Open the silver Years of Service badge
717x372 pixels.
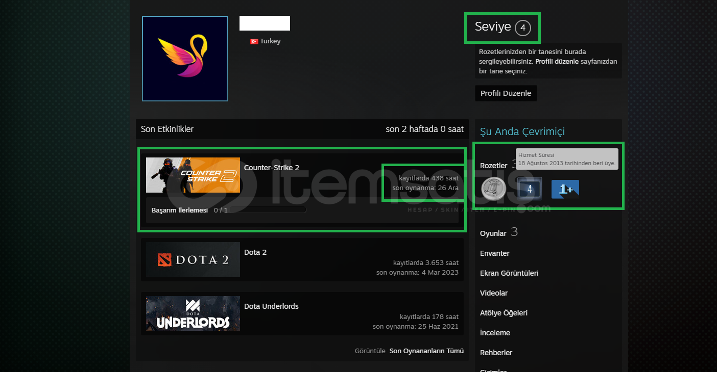494,189
